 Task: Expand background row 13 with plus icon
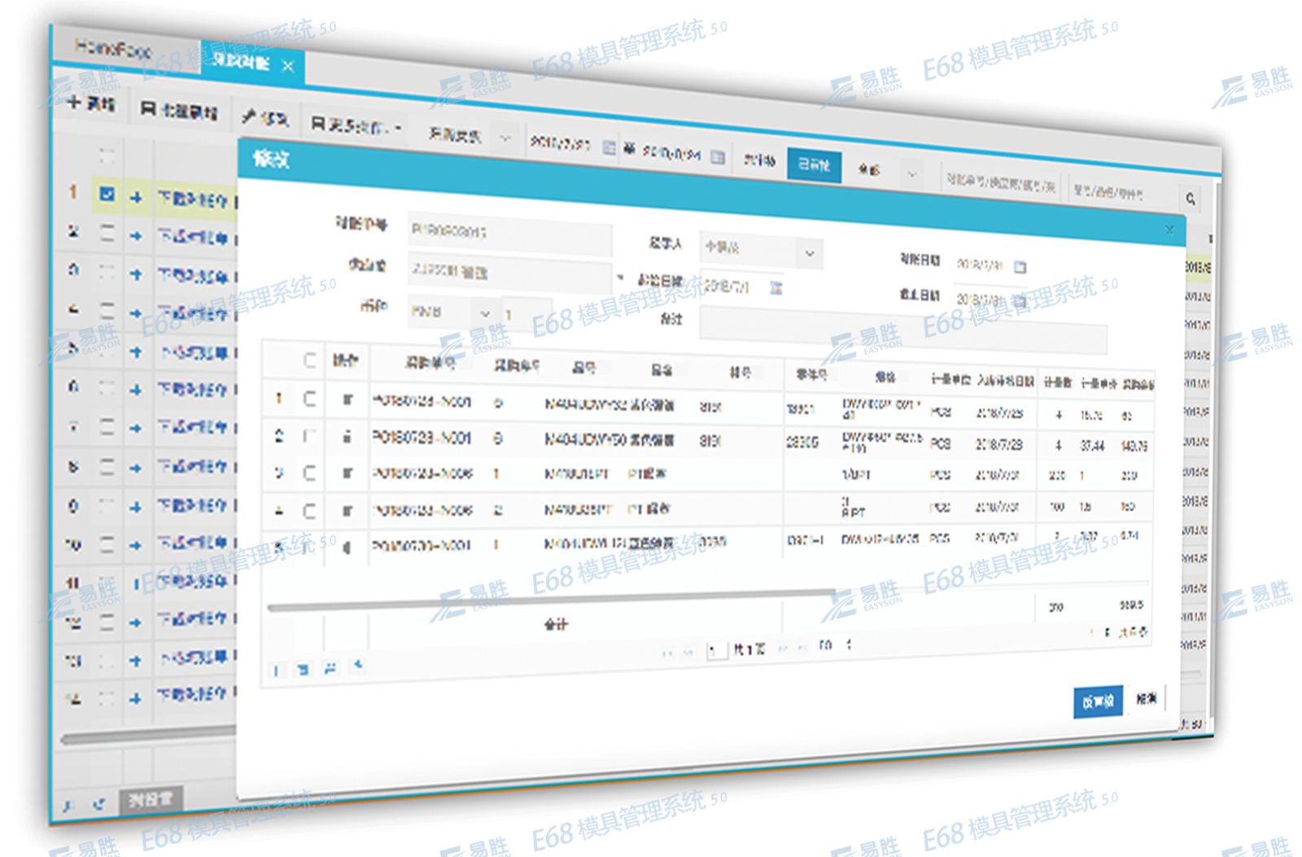tap(136, 661)
